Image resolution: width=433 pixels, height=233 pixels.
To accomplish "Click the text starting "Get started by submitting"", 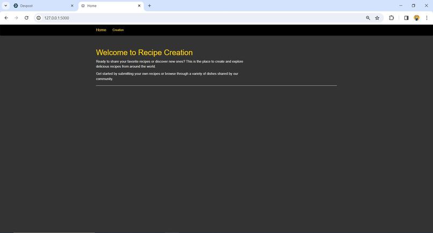I will tap(167, 76).
